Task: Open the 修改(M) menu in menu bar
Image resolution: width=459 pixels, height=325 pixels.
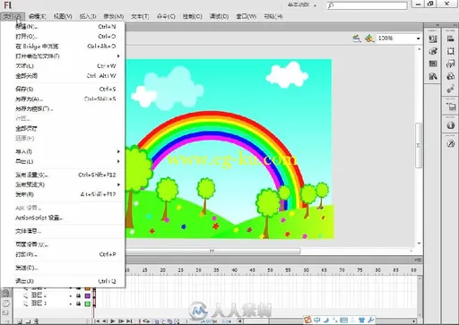Action: (114, 16)
